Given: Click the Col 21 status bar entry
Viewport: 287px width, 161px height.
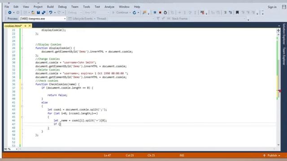Looking at the screenshot, I should [130, 155].
